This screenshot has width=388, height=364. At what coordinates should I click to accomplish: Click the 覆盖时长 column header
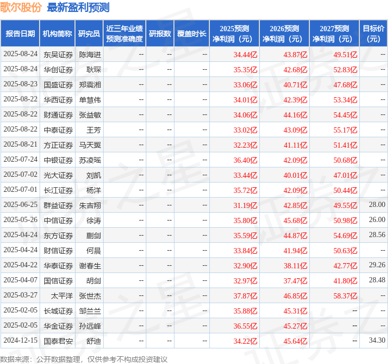coord(191,34)
